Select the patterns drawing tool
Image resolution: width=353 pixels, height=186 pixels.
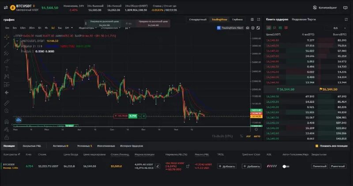[7, 76]
